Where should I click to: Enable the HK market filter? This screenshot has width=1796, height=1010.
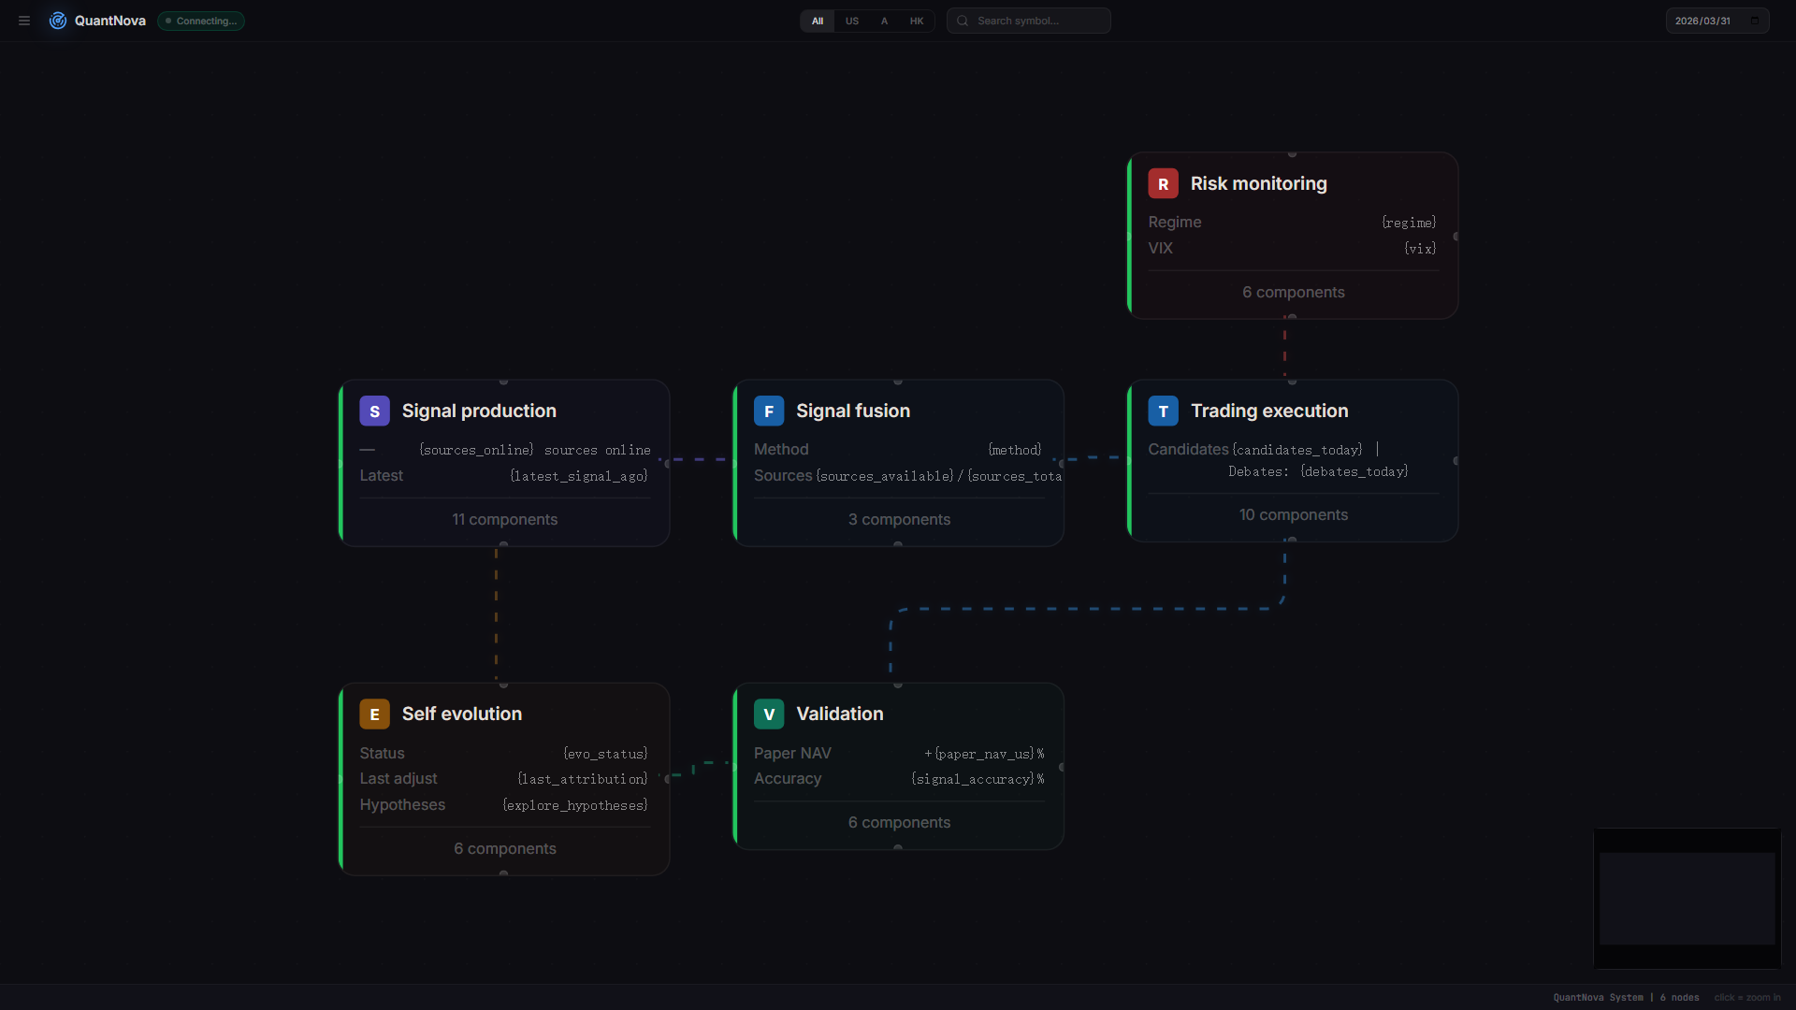[x=916, y=21]
